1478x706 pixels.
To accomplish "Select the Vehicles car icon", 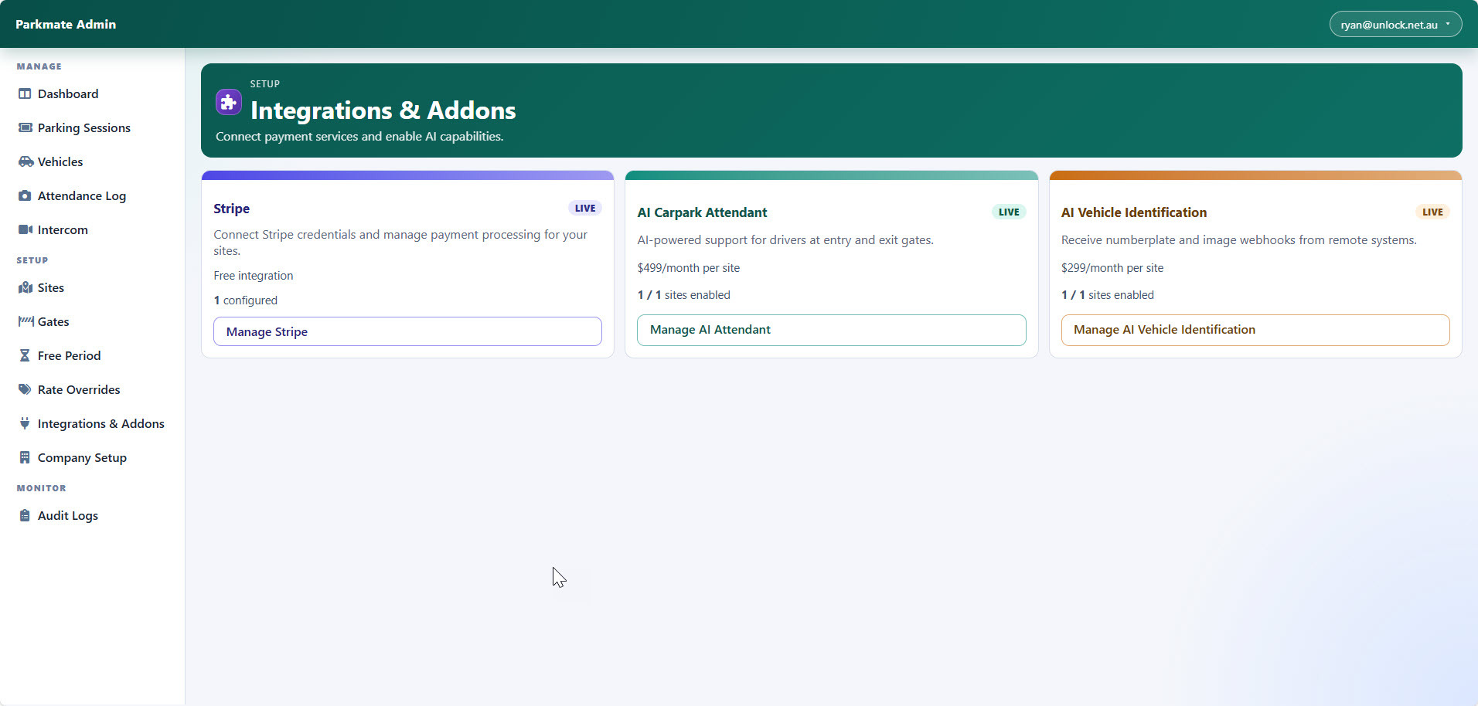I will tap(25, 161).
